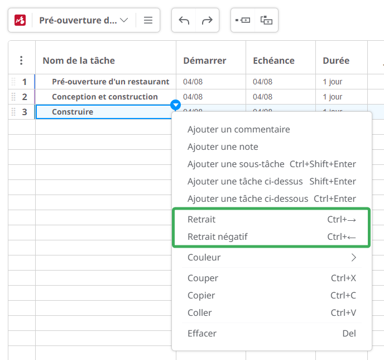This screenshot has width=384, height=360.
Task: Click row number 2
Action: tap(24, 97)
